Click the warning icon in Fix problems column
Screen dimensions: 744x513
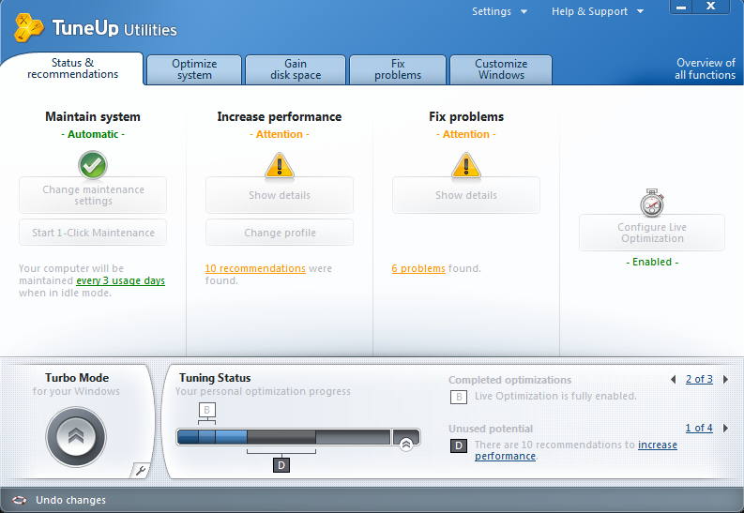click(x=466, y=166)
